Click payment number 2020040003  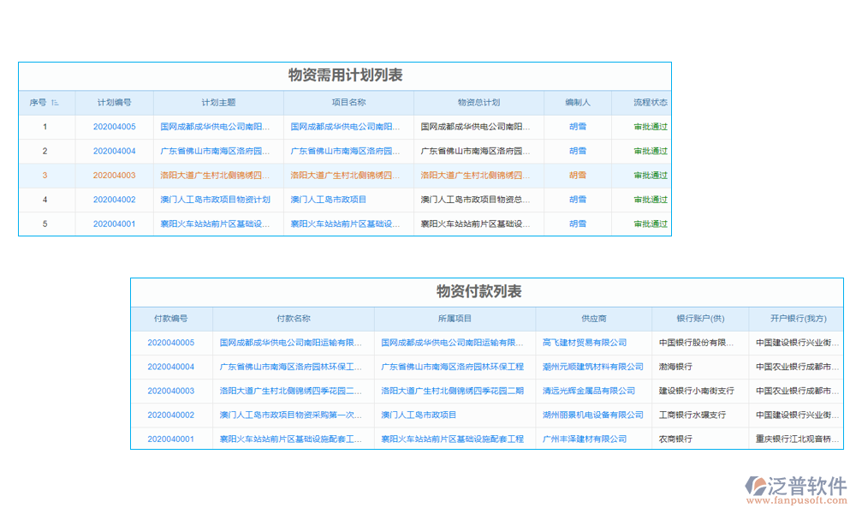171,391
